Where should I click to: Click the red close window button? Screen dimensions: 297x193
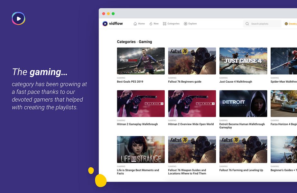tap(104, 14)
